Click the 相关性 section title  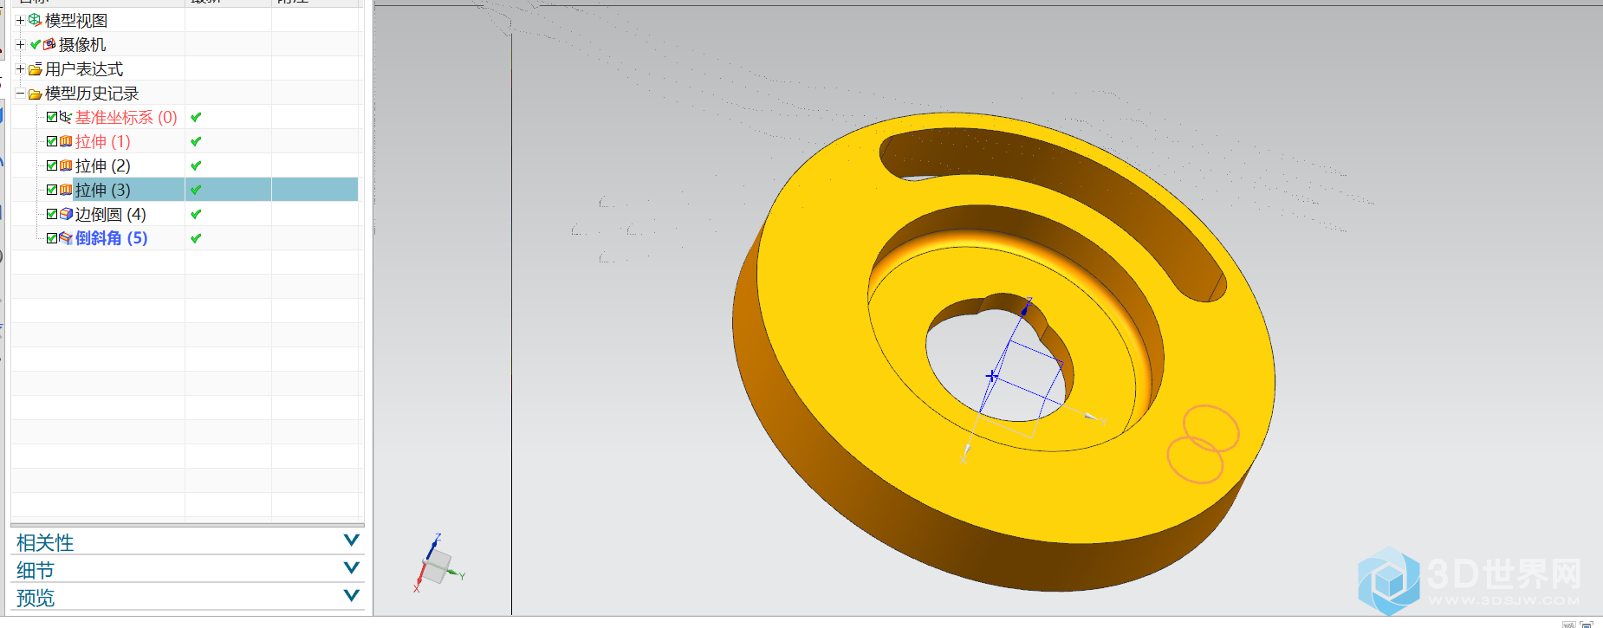click(x=45, y=542)
